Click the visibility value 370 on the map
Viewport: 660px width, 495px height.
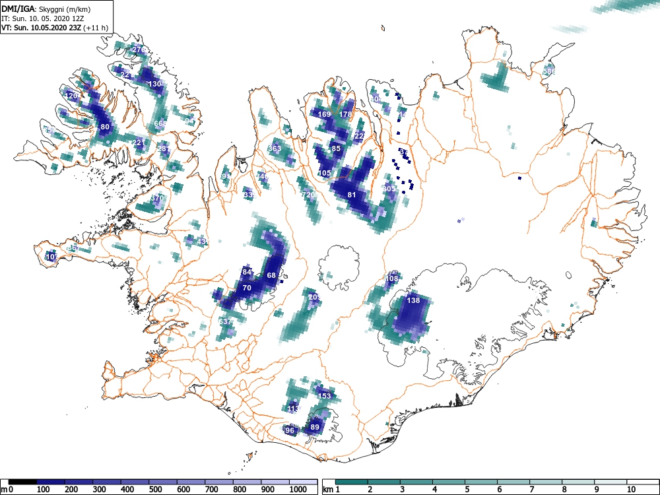(x=157, y=197)
